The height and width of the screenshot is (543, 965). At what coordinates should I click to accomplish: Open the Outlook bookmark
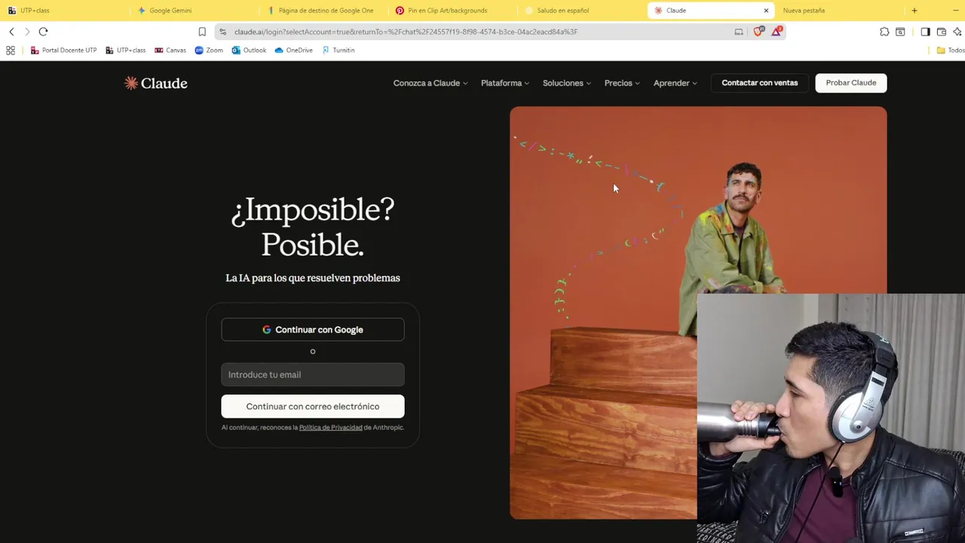[x=249, y=51]
